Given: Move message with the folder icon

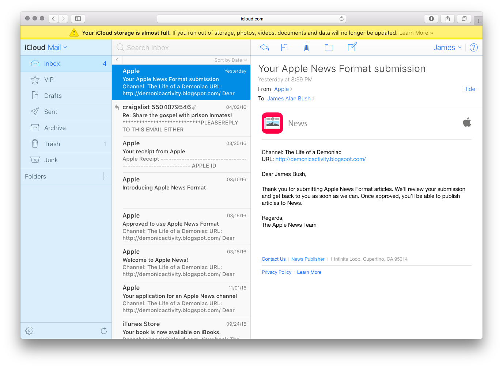Looking at the screenshot, I should [329, 47].
